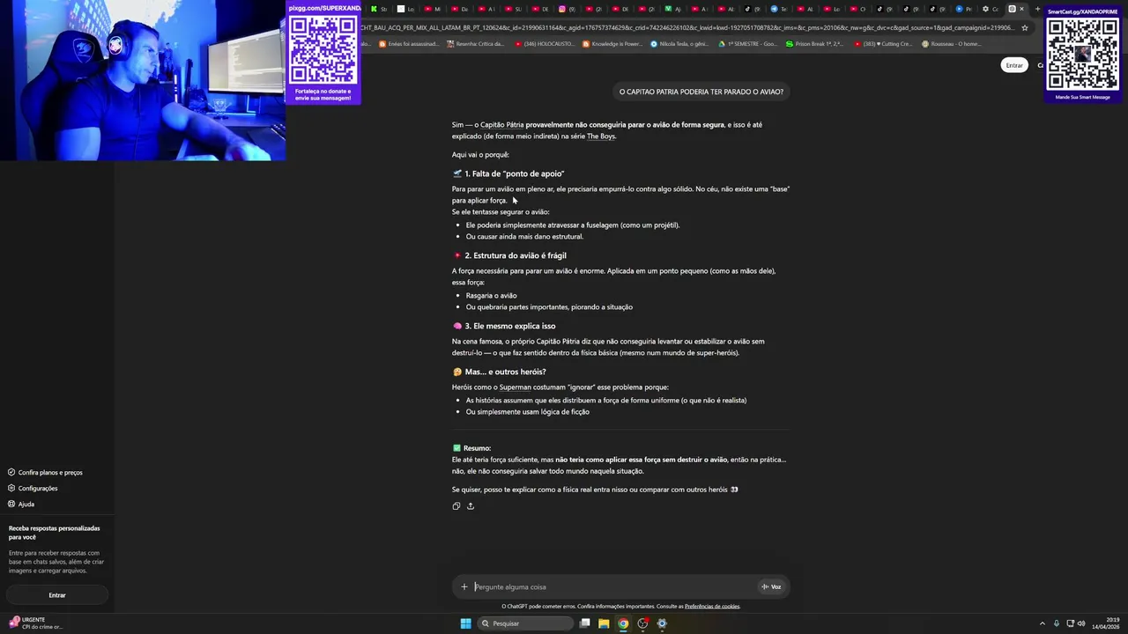The image size is (1128, 634).
Task: Open '1º SEMESTRE - Goo...' Drive bookmark
Action: 748,44
